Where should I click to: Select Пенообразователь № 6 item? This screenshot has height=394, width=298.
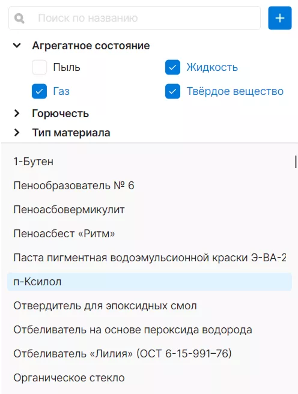(150, 186)
